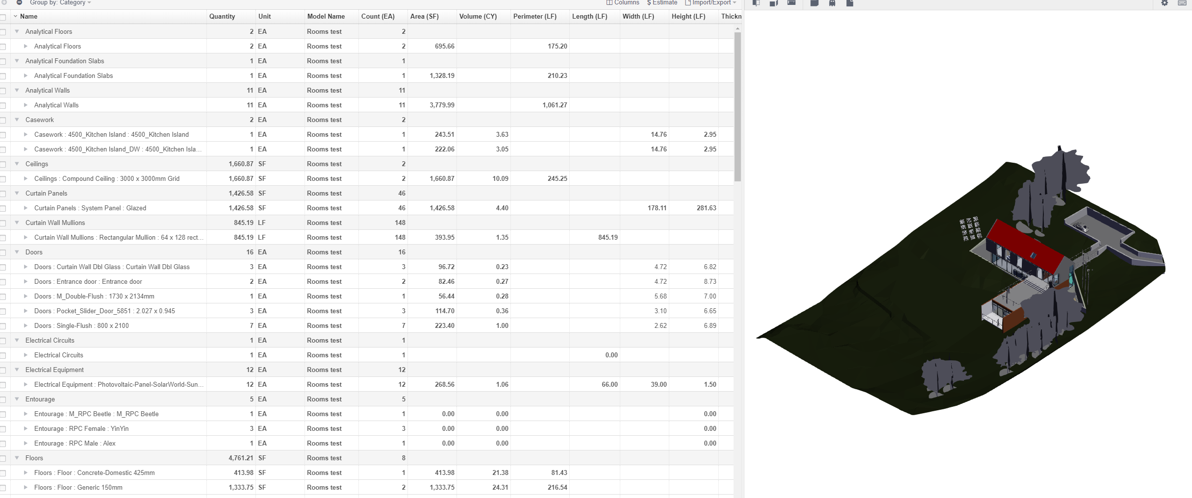Click the expand-all plus icon
Screen dimensions: 1192x498
(x=4, y=2)
